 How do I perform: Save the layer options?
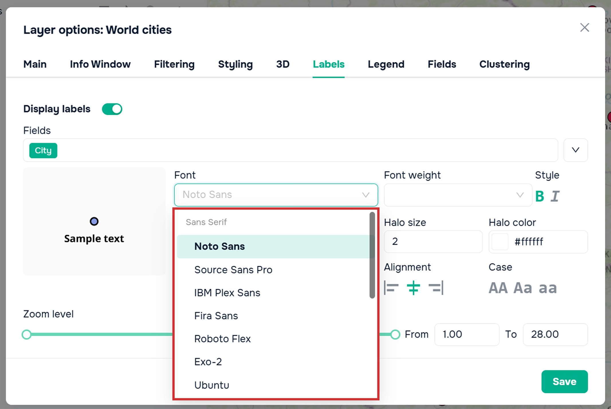point(564,382)
